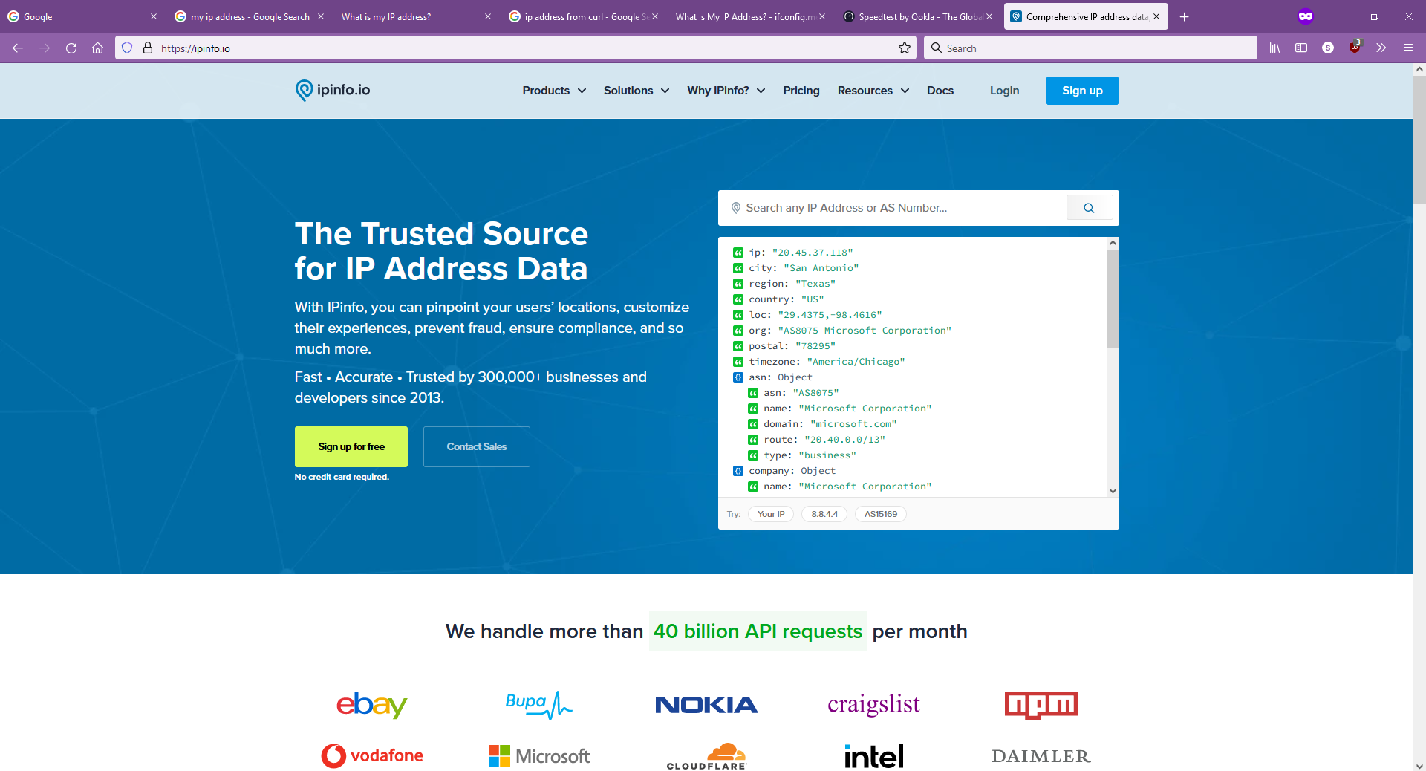Click the site security padlock icon

pyautogui.click(x=148, y=48)
